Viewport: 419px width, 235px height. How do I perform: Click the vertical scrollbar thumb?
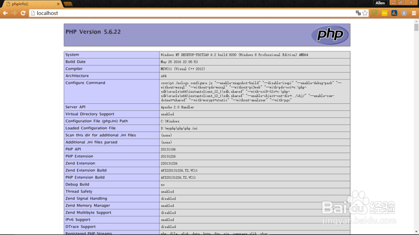pyautogui.click(x=416, y=28)
